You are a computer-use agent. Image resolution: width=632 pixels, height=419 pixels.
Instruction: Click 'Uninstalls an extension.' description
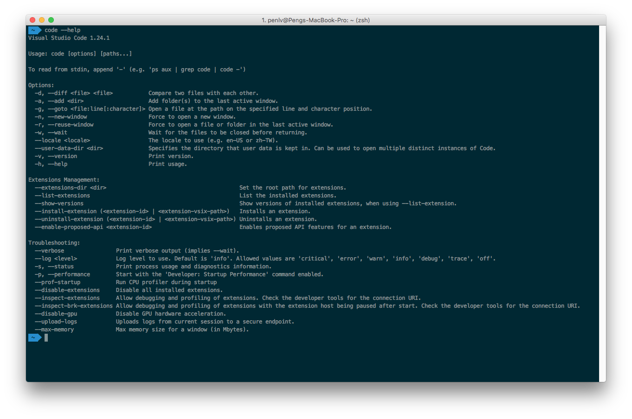tap(278, 219)
